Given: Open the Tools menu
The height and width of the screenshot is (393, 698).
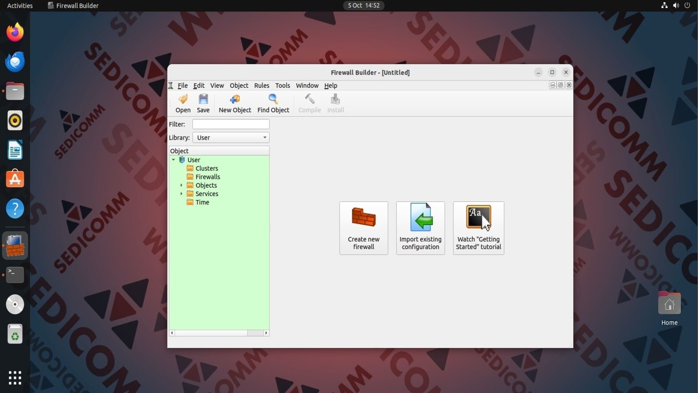Looking at the screenshot, I should coord(282,86).
